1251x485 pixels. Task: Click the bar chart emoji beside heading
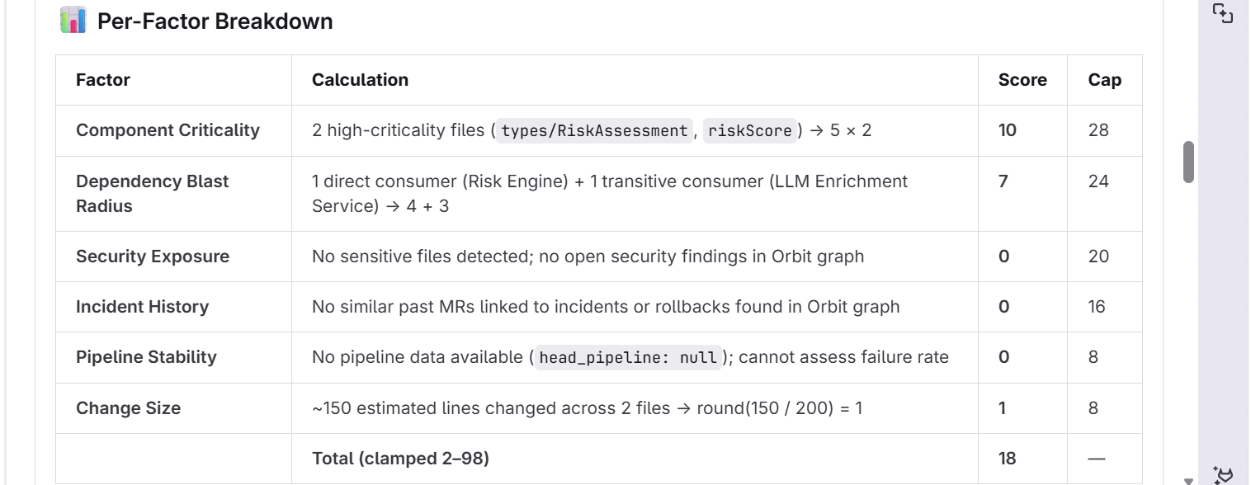73,21
